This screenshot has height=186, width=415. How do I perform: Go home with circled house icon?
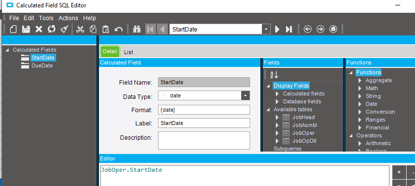tap(333, 29)
